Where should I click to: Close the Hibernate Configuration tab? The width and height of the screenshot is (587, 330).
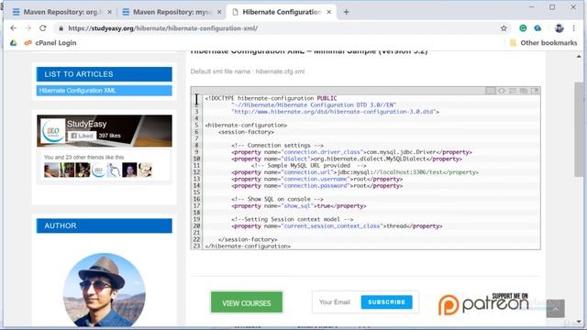coord(328,12)
